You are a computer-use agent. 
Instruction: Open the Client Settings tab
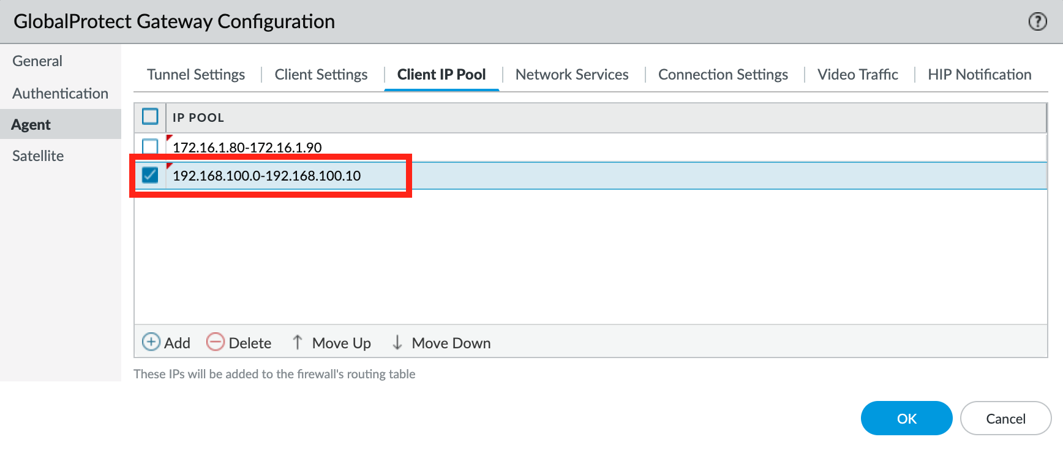click(x=321, y=75)
